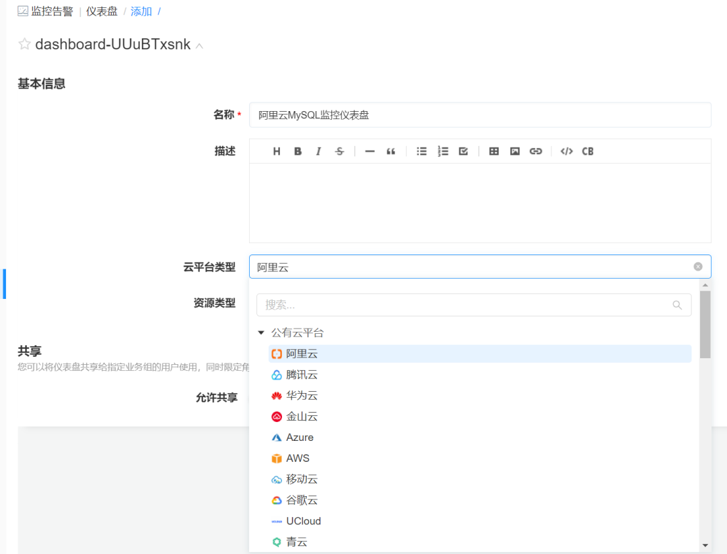Apply italic formatting in the description toolbar
The image size is (727, 554).
318,151
